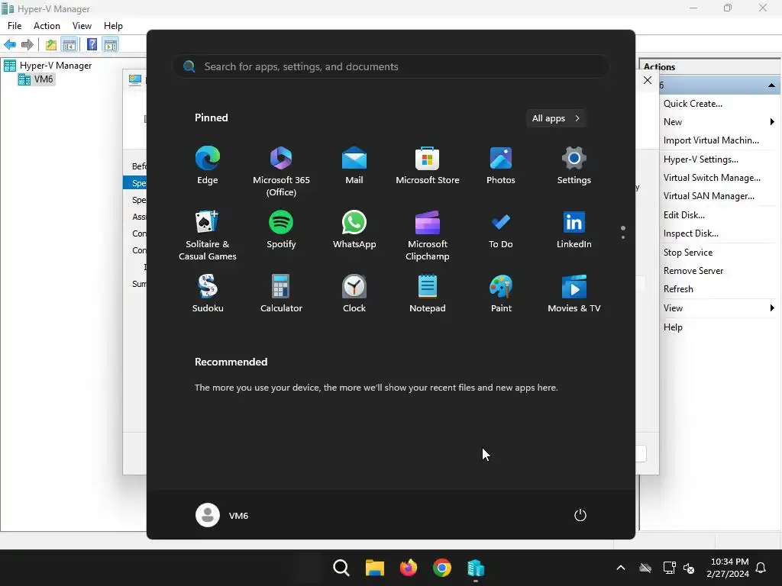Open the To Do app
The height and width of the screenshot is (586, 782).
501,230
